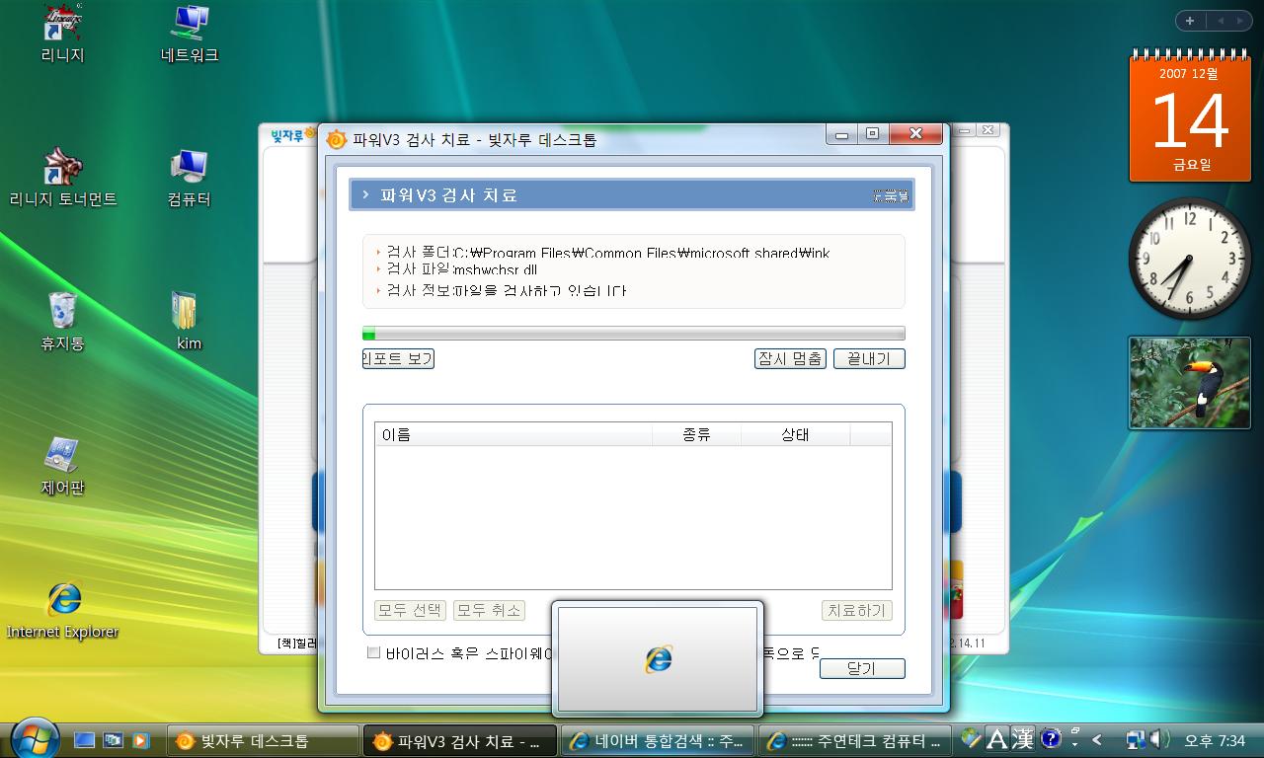Viewport: 1264px width, 758px height.
Task: Click the 漢 Hanja conversion icon
Action: (x=1022, y=738)
